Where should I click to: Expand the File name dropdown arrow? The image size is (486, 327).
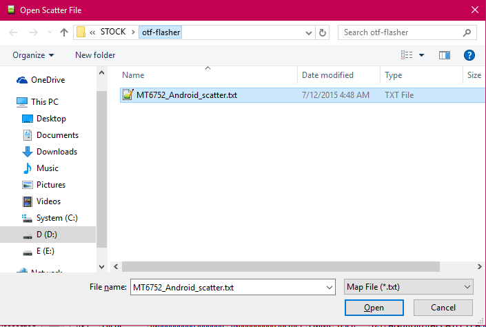coord(330,288)
